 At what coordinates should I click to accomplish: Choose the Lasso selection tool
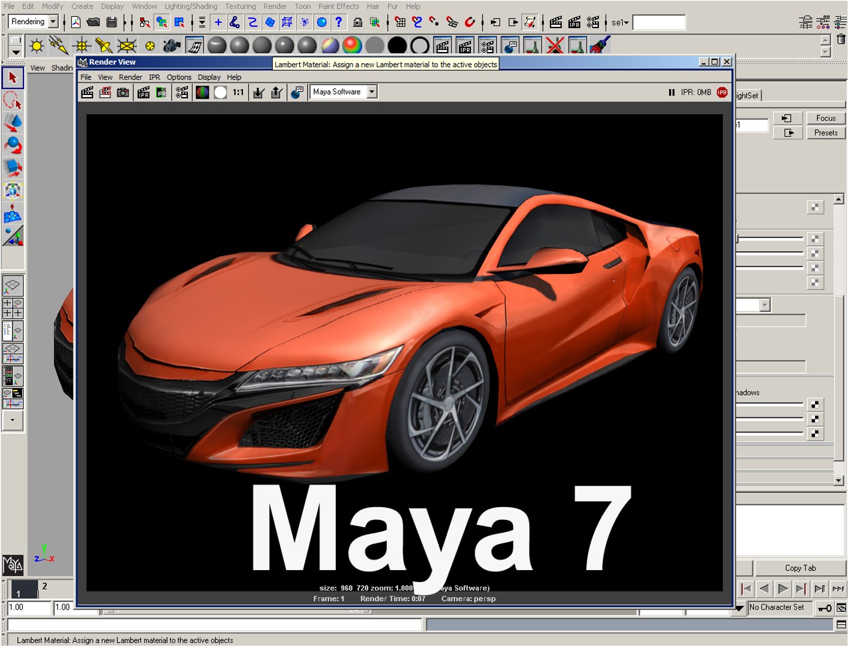click(13, 100)
